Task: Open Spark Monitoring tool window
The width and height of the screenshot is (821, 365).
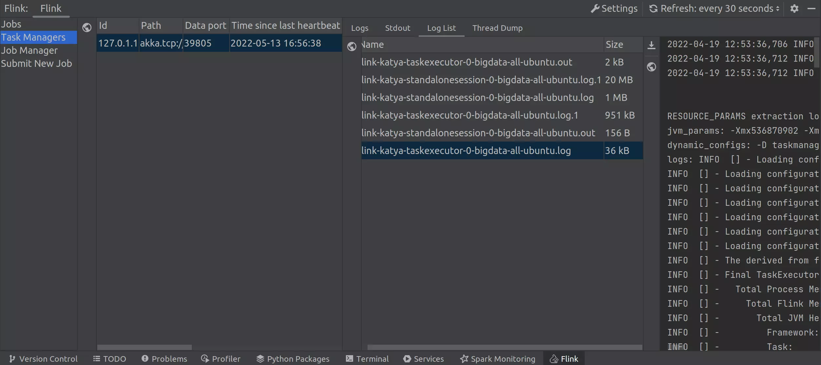Action: click(498, 359)
